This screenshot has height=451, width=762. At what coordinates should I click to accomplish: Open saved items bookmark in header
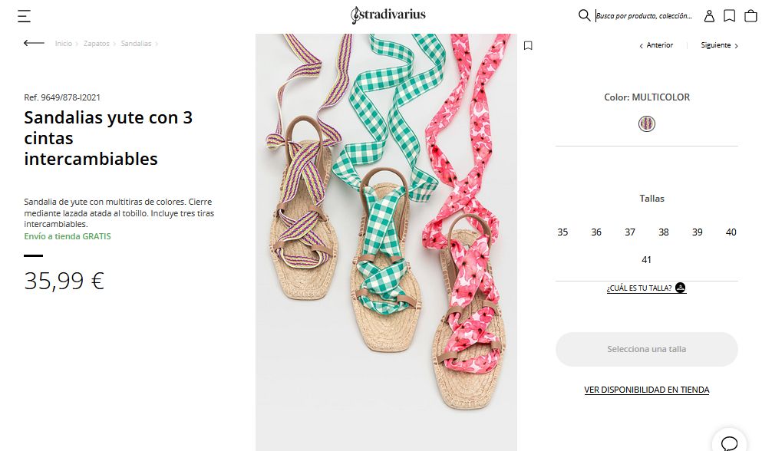click(729, 15)
